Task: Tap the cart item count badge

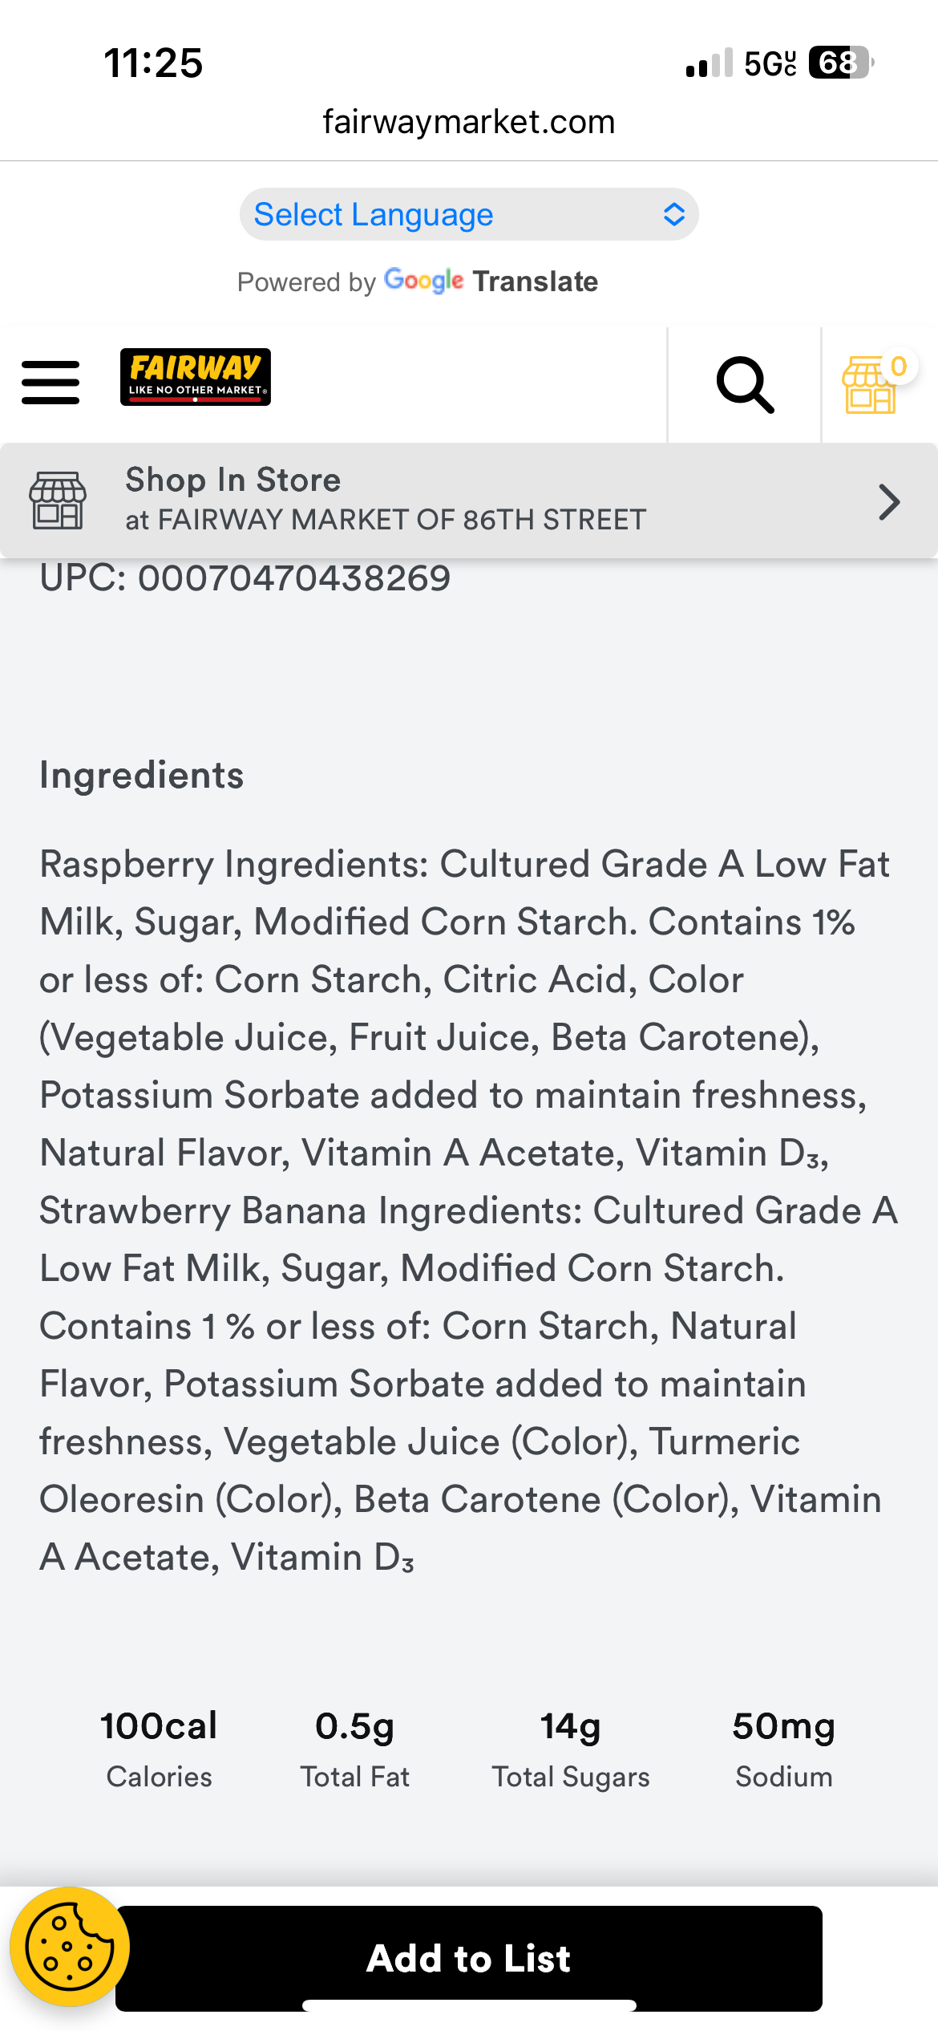Action: point(899,367)
